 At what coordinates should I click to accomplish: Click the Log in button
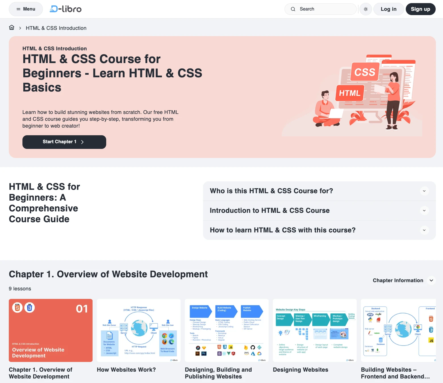[x=388, y=9]
